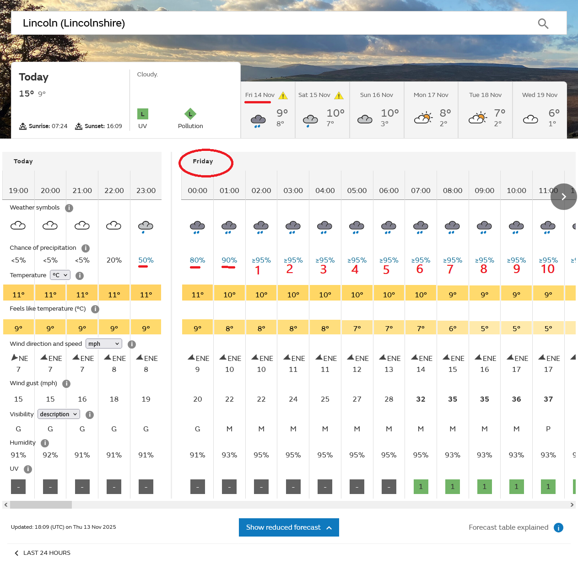The image size is (578, 564).
Task: Expand the Visibility description dropdown
Action: point(59,414)
